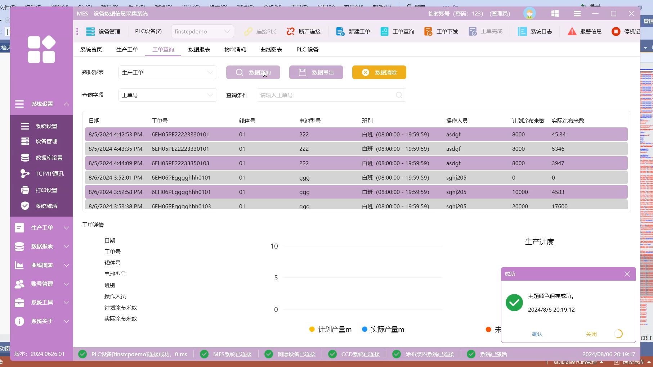Image resolution: width=653 pixels, height=367 pixels.
Task: Click the red 停机记录 stop icon
Action: click(x=616, y=31)
